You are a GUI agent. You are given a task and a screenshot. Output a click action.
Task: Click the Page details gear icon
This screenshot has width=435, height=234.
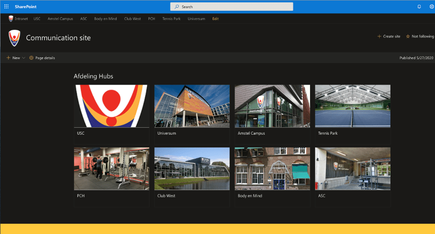(x=31, y=58)
